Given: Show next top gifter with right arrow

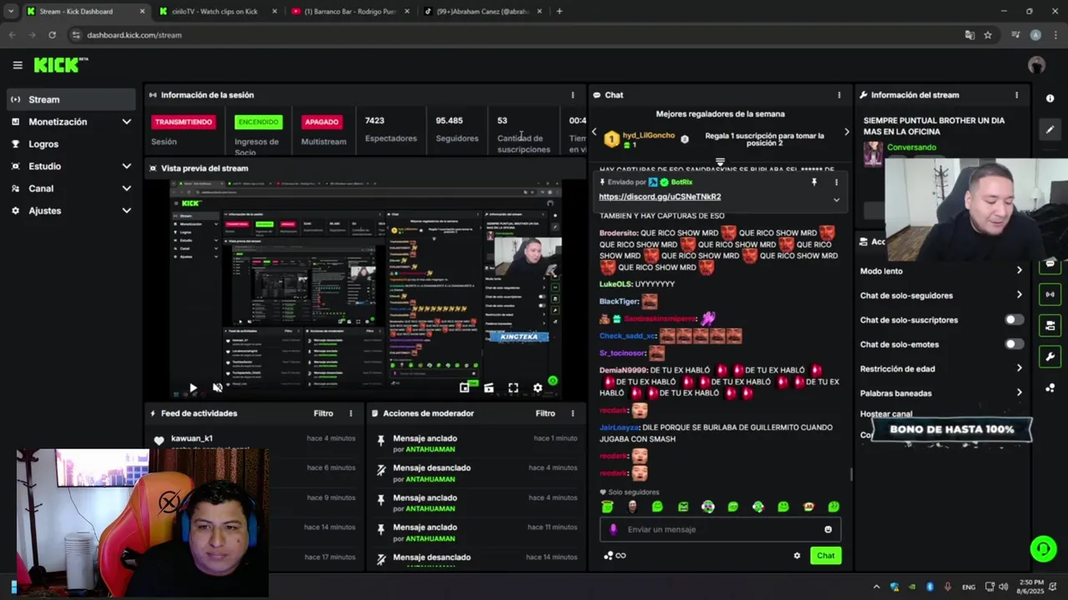Looking at the screenshot, I should click(x=846, y=132).
